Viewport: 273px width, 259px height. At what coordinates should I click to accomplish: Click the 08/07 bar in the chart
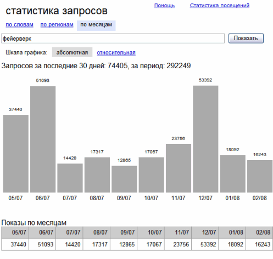97,175
